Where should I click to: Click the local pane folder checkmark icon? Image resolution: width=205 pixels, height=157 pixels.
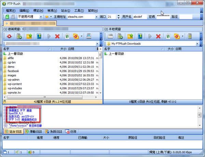pos(177,36)
